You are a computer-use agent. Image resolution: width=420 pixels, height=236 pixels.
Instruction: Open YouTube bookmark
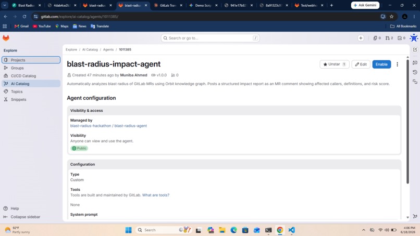tap(42, 26)
